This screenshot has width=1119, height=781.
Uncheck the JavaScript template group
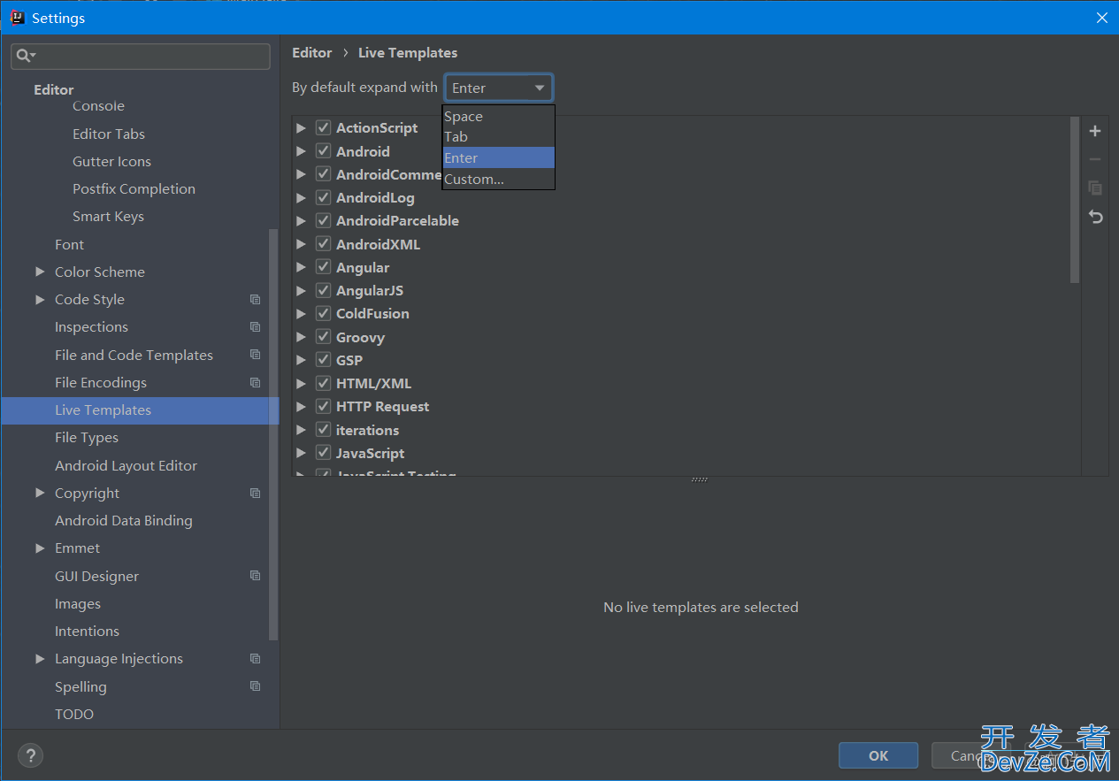pyautogui.click(x=323, y=453)
